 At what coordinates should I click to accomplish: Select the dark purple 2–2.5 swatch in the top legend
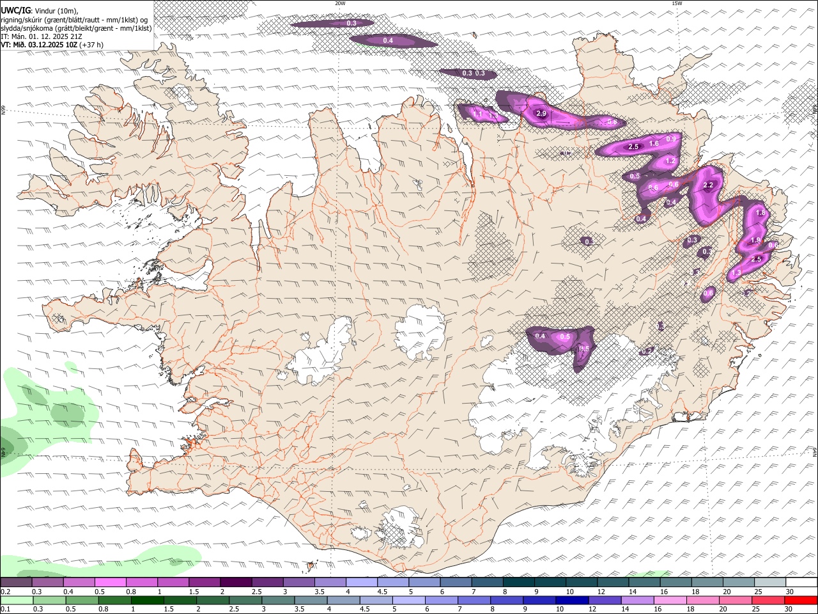pos(235,582)
